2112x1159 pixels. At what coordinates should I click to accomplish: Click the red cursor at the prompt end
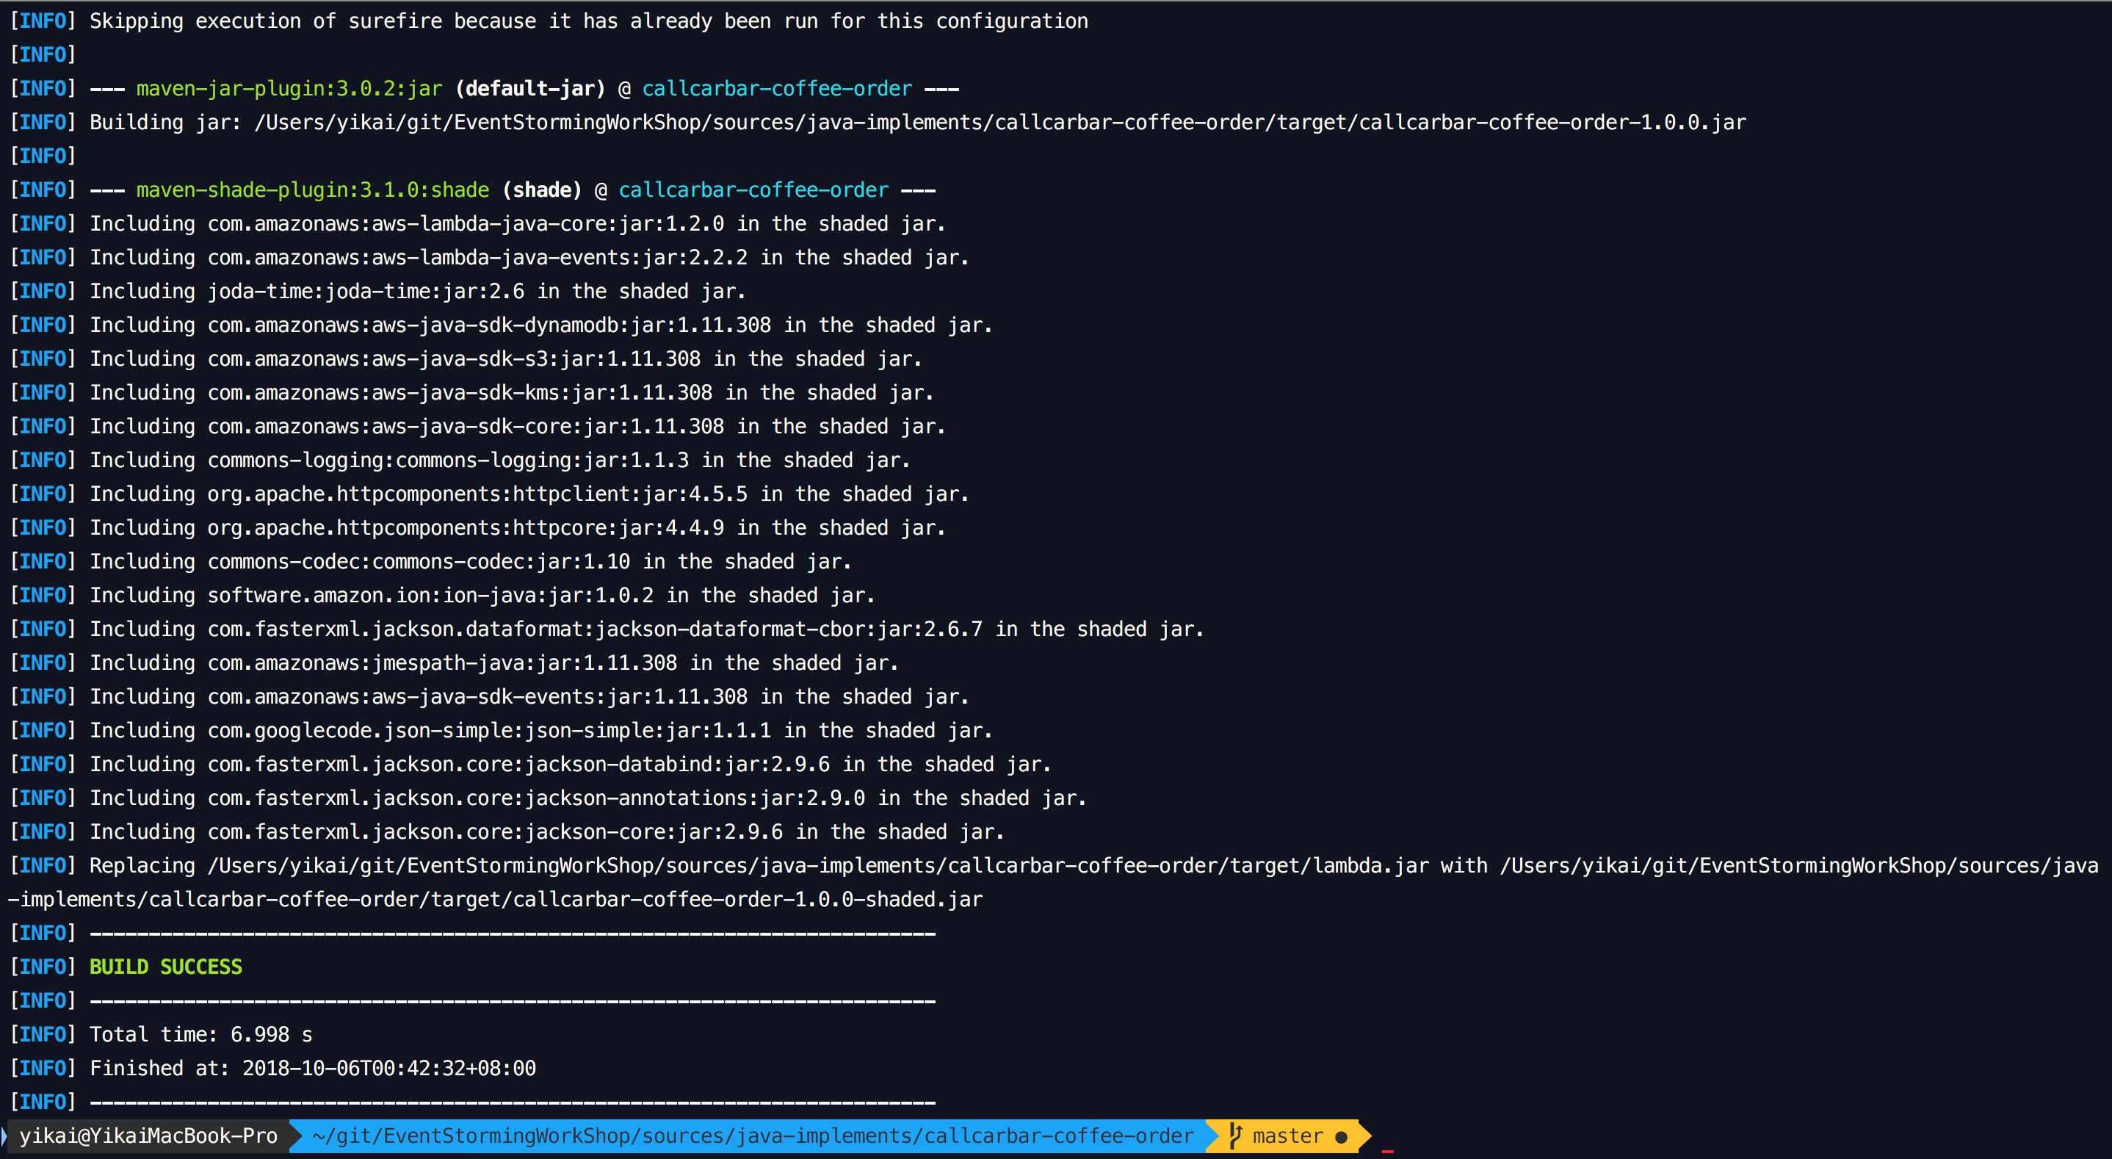coord(1387,1150)
